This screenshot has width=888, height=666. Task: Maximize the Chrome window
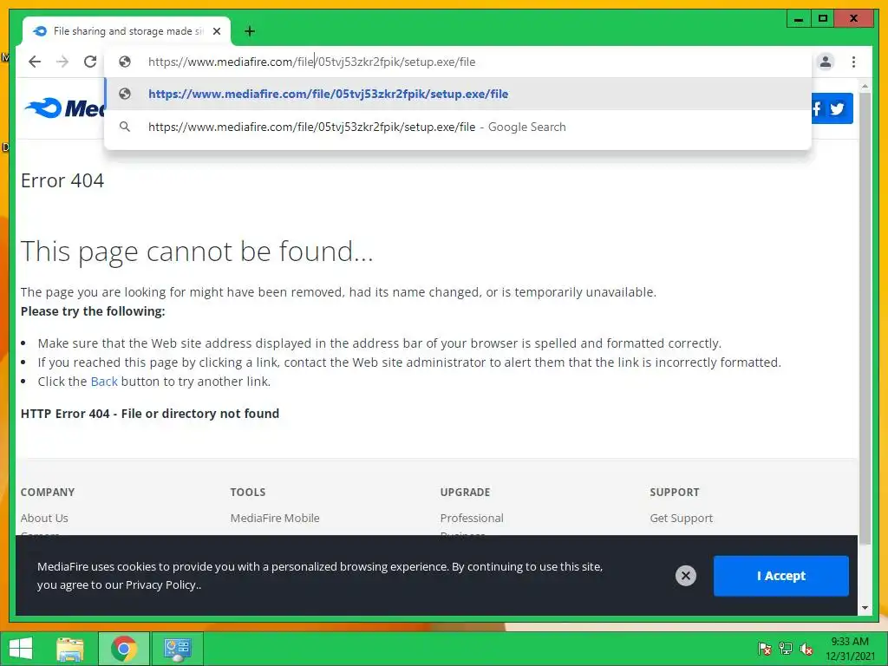tap(823, 19)
